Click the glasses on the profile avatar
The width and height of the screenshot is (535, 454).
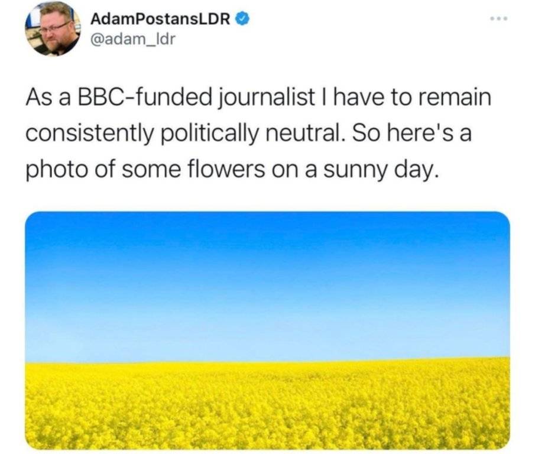tap(55, 27)
